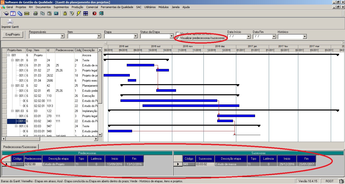Click the exit door toolbar icon

pos(101,13)
